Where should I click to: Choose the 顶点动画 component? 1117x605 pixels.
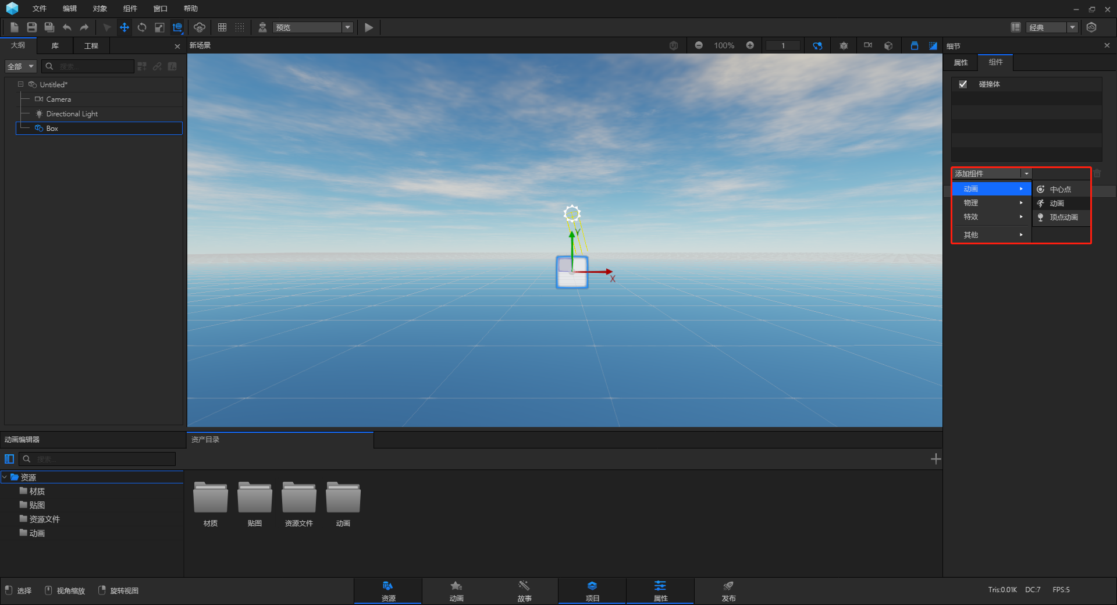tap(1061, 217)
